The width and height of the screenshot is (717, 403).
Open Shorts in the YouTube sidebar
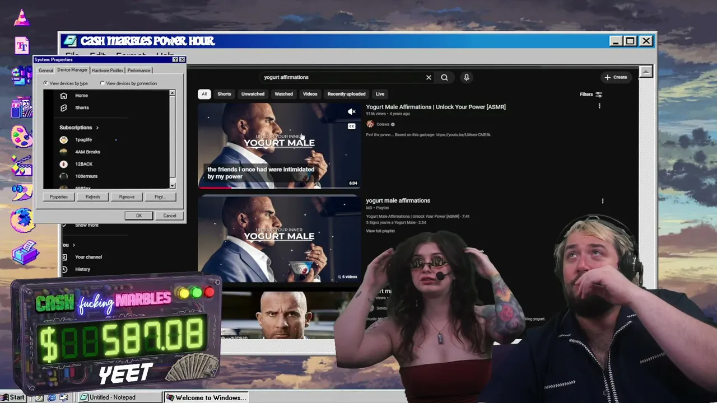[x=82, y=107]
